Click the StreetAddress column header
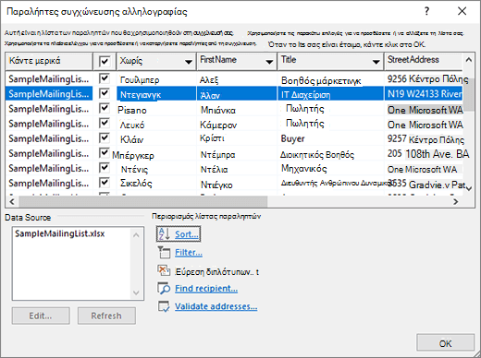This screenshot has width=481, height=358. 423,61
